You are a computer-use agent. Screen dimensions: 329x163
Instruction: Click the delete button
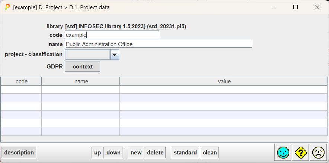coord(155,153)
